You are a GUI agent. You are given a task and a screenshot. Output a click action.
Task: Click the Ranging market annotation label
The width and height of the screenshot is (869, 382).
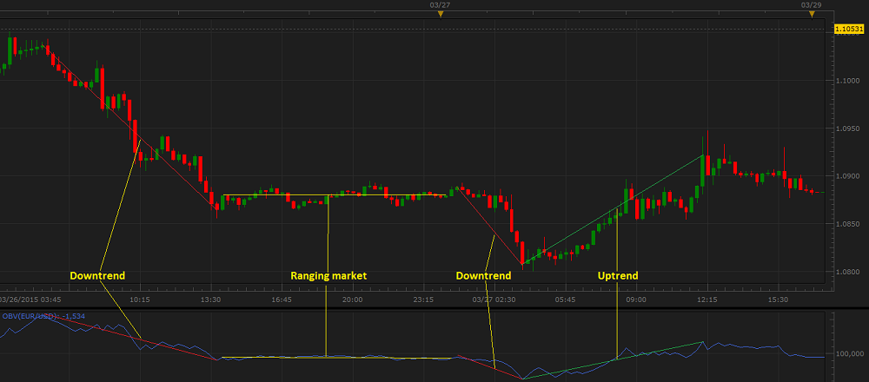[328, 275]
